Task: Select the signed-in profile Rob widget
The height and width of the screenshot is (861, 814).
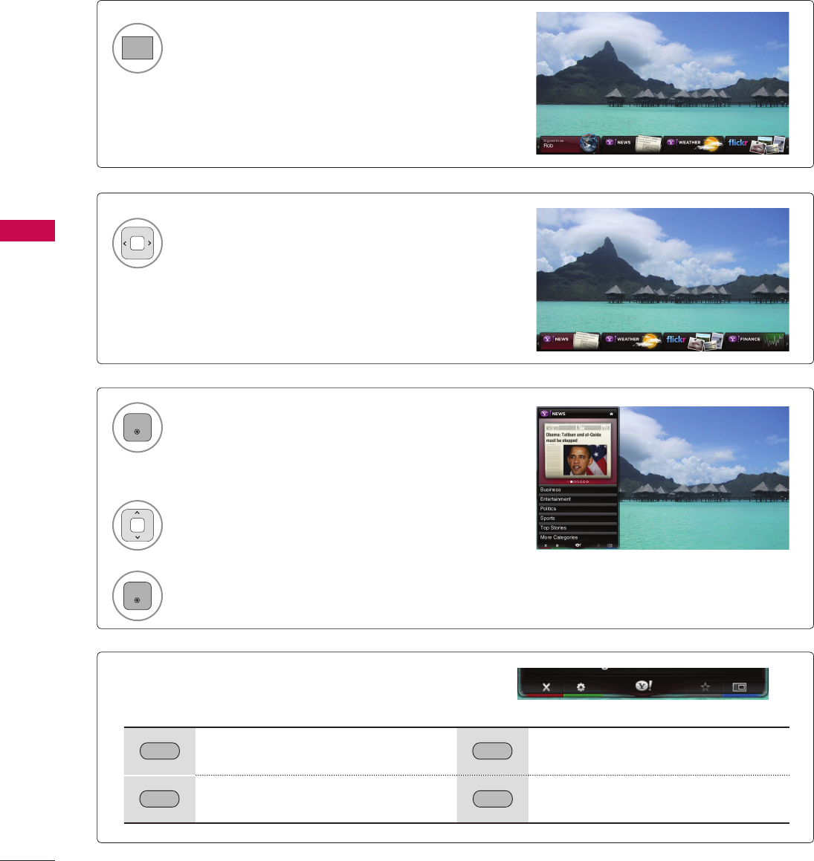Action: (x=570, y=144)
